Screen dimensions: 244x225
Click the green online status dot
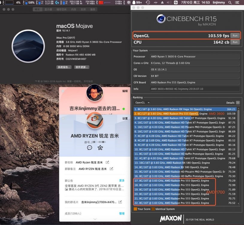[x=124, y=109]
